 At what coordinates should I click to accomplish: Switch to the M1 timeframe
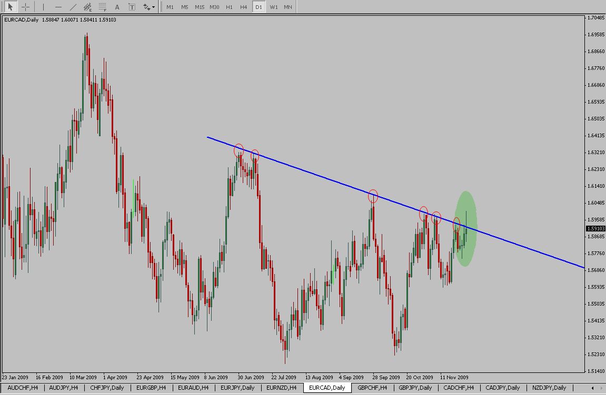[x=170, y=7]
